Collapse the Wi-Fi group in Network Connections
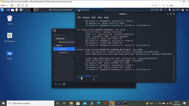Screen dimensions: 189x106 55,46
